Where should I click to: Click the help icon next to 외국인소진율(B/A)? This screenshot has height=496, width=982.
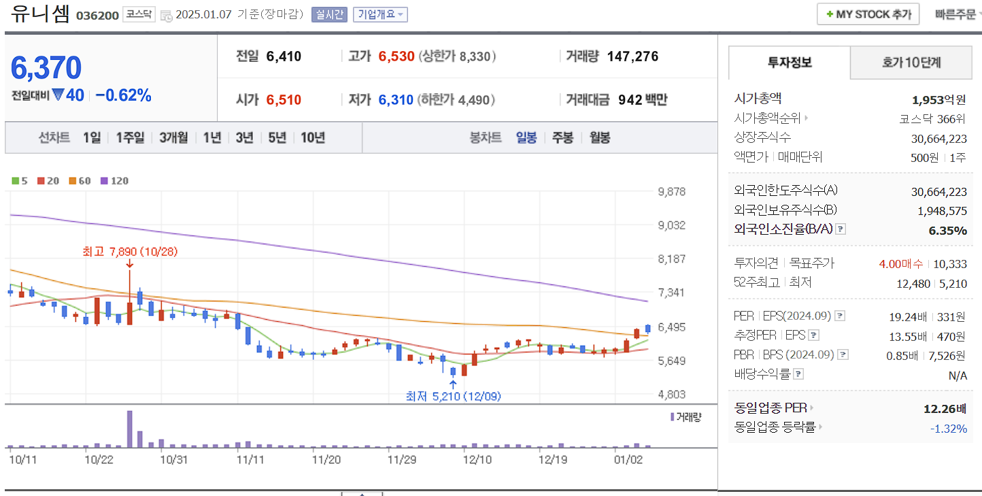point(842,229)
